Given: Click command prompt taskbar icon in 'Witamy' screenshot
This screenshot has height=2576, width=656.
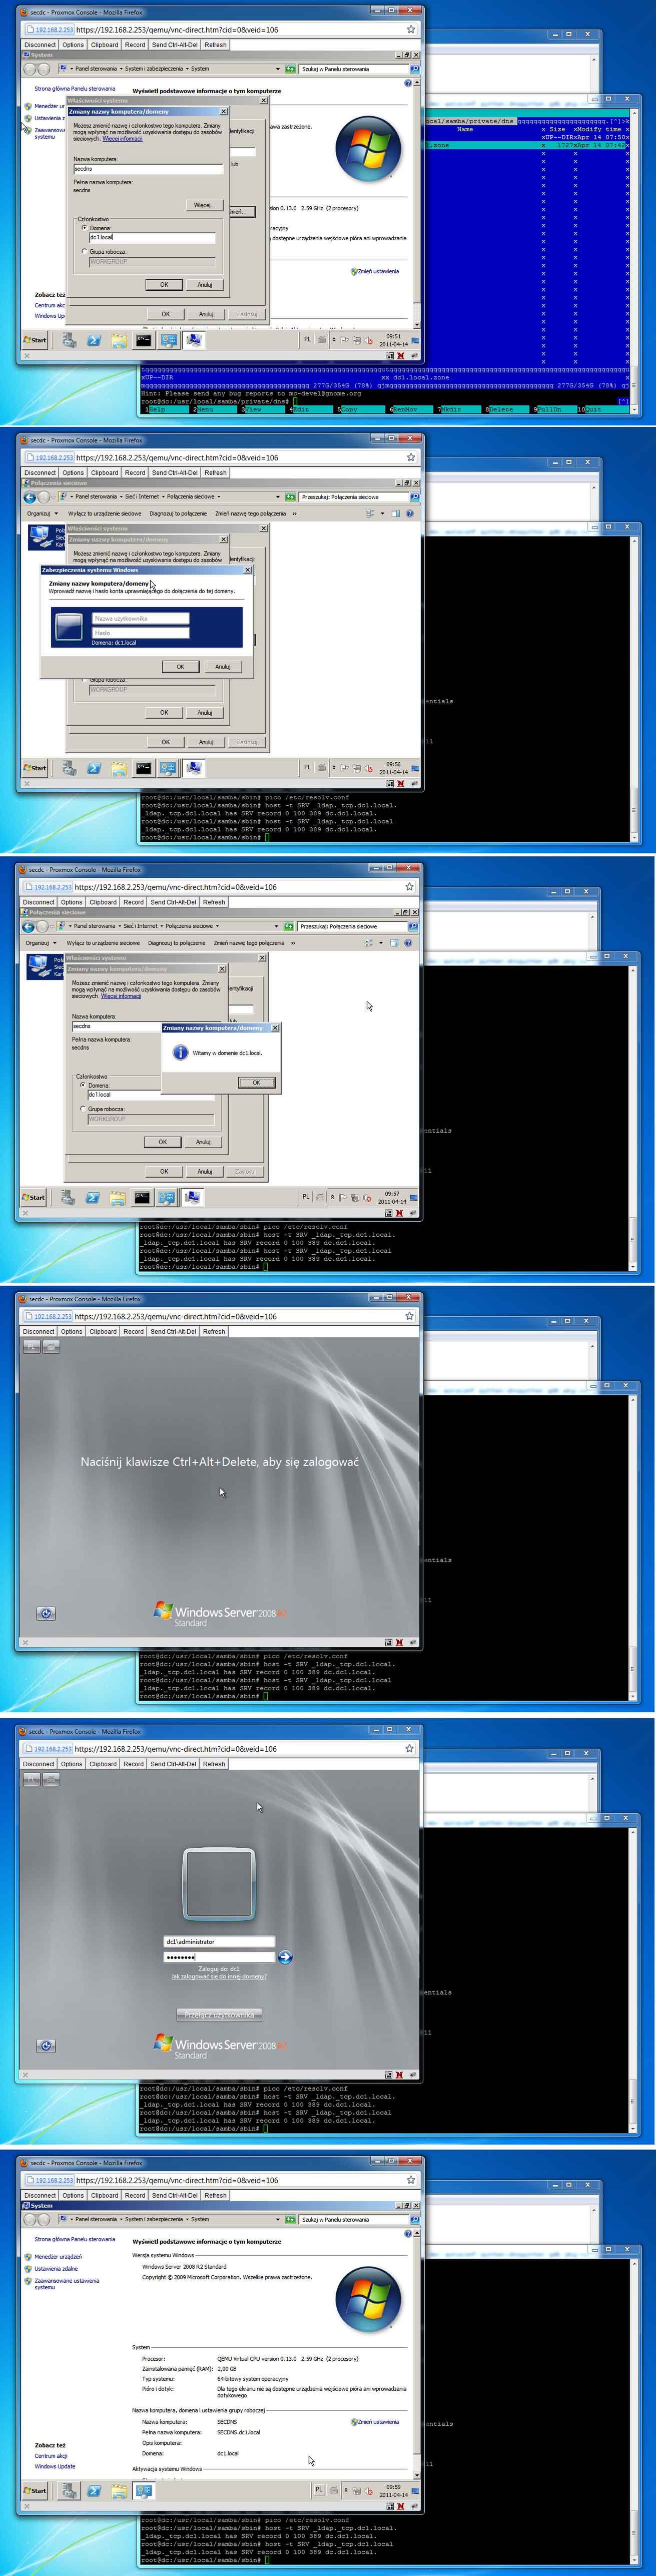Looking at the screenshot, I should (x=142, y=1197).
